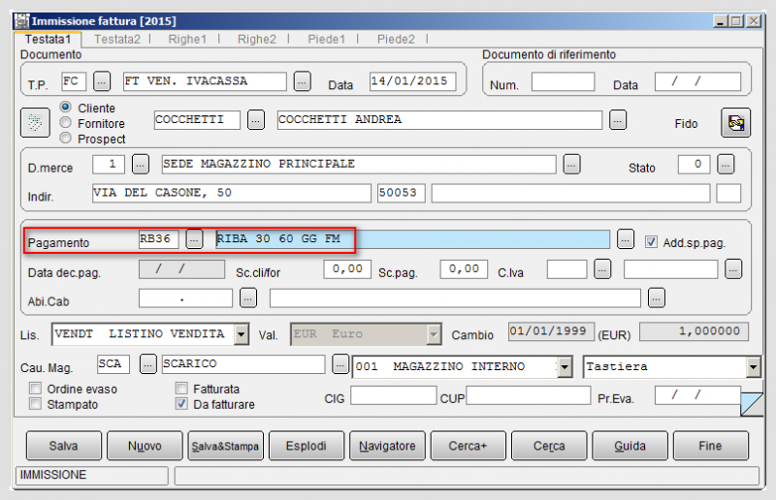
Task: Click the Nuovo button
Action: (145, 446)
